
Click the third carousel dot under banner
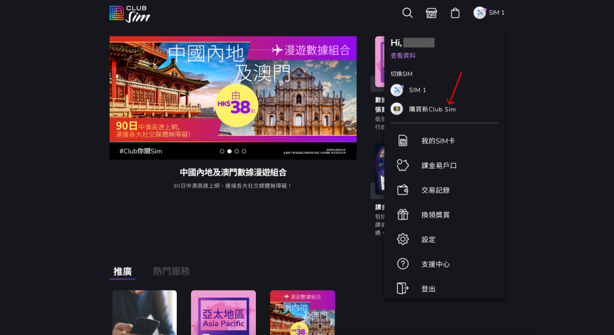(237, 151)
